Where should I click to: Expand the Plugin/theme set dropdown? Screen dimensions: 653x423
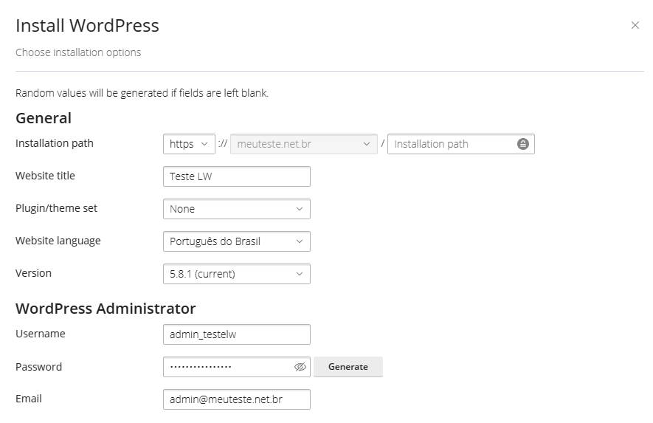(237, 209)
